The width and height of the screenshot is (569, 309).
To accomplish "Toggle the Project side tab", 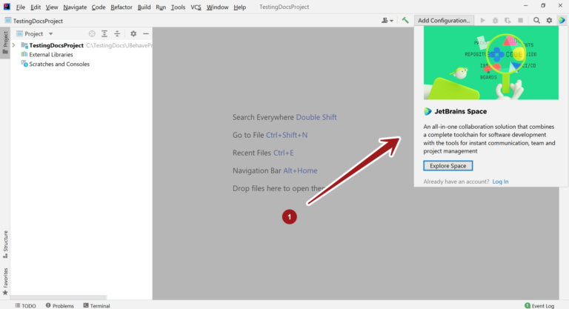I will 5,42.
